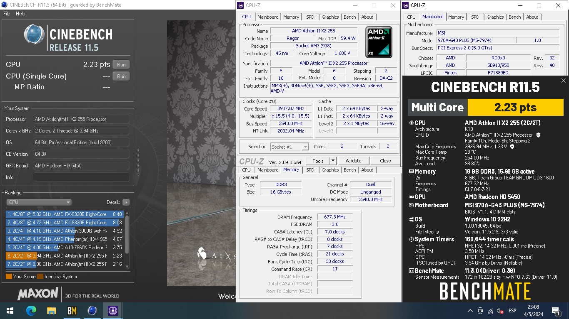The image size is (569, 319).
Task: Click the Windows OS icon in BenchMate panel
Action: (412, 219)
